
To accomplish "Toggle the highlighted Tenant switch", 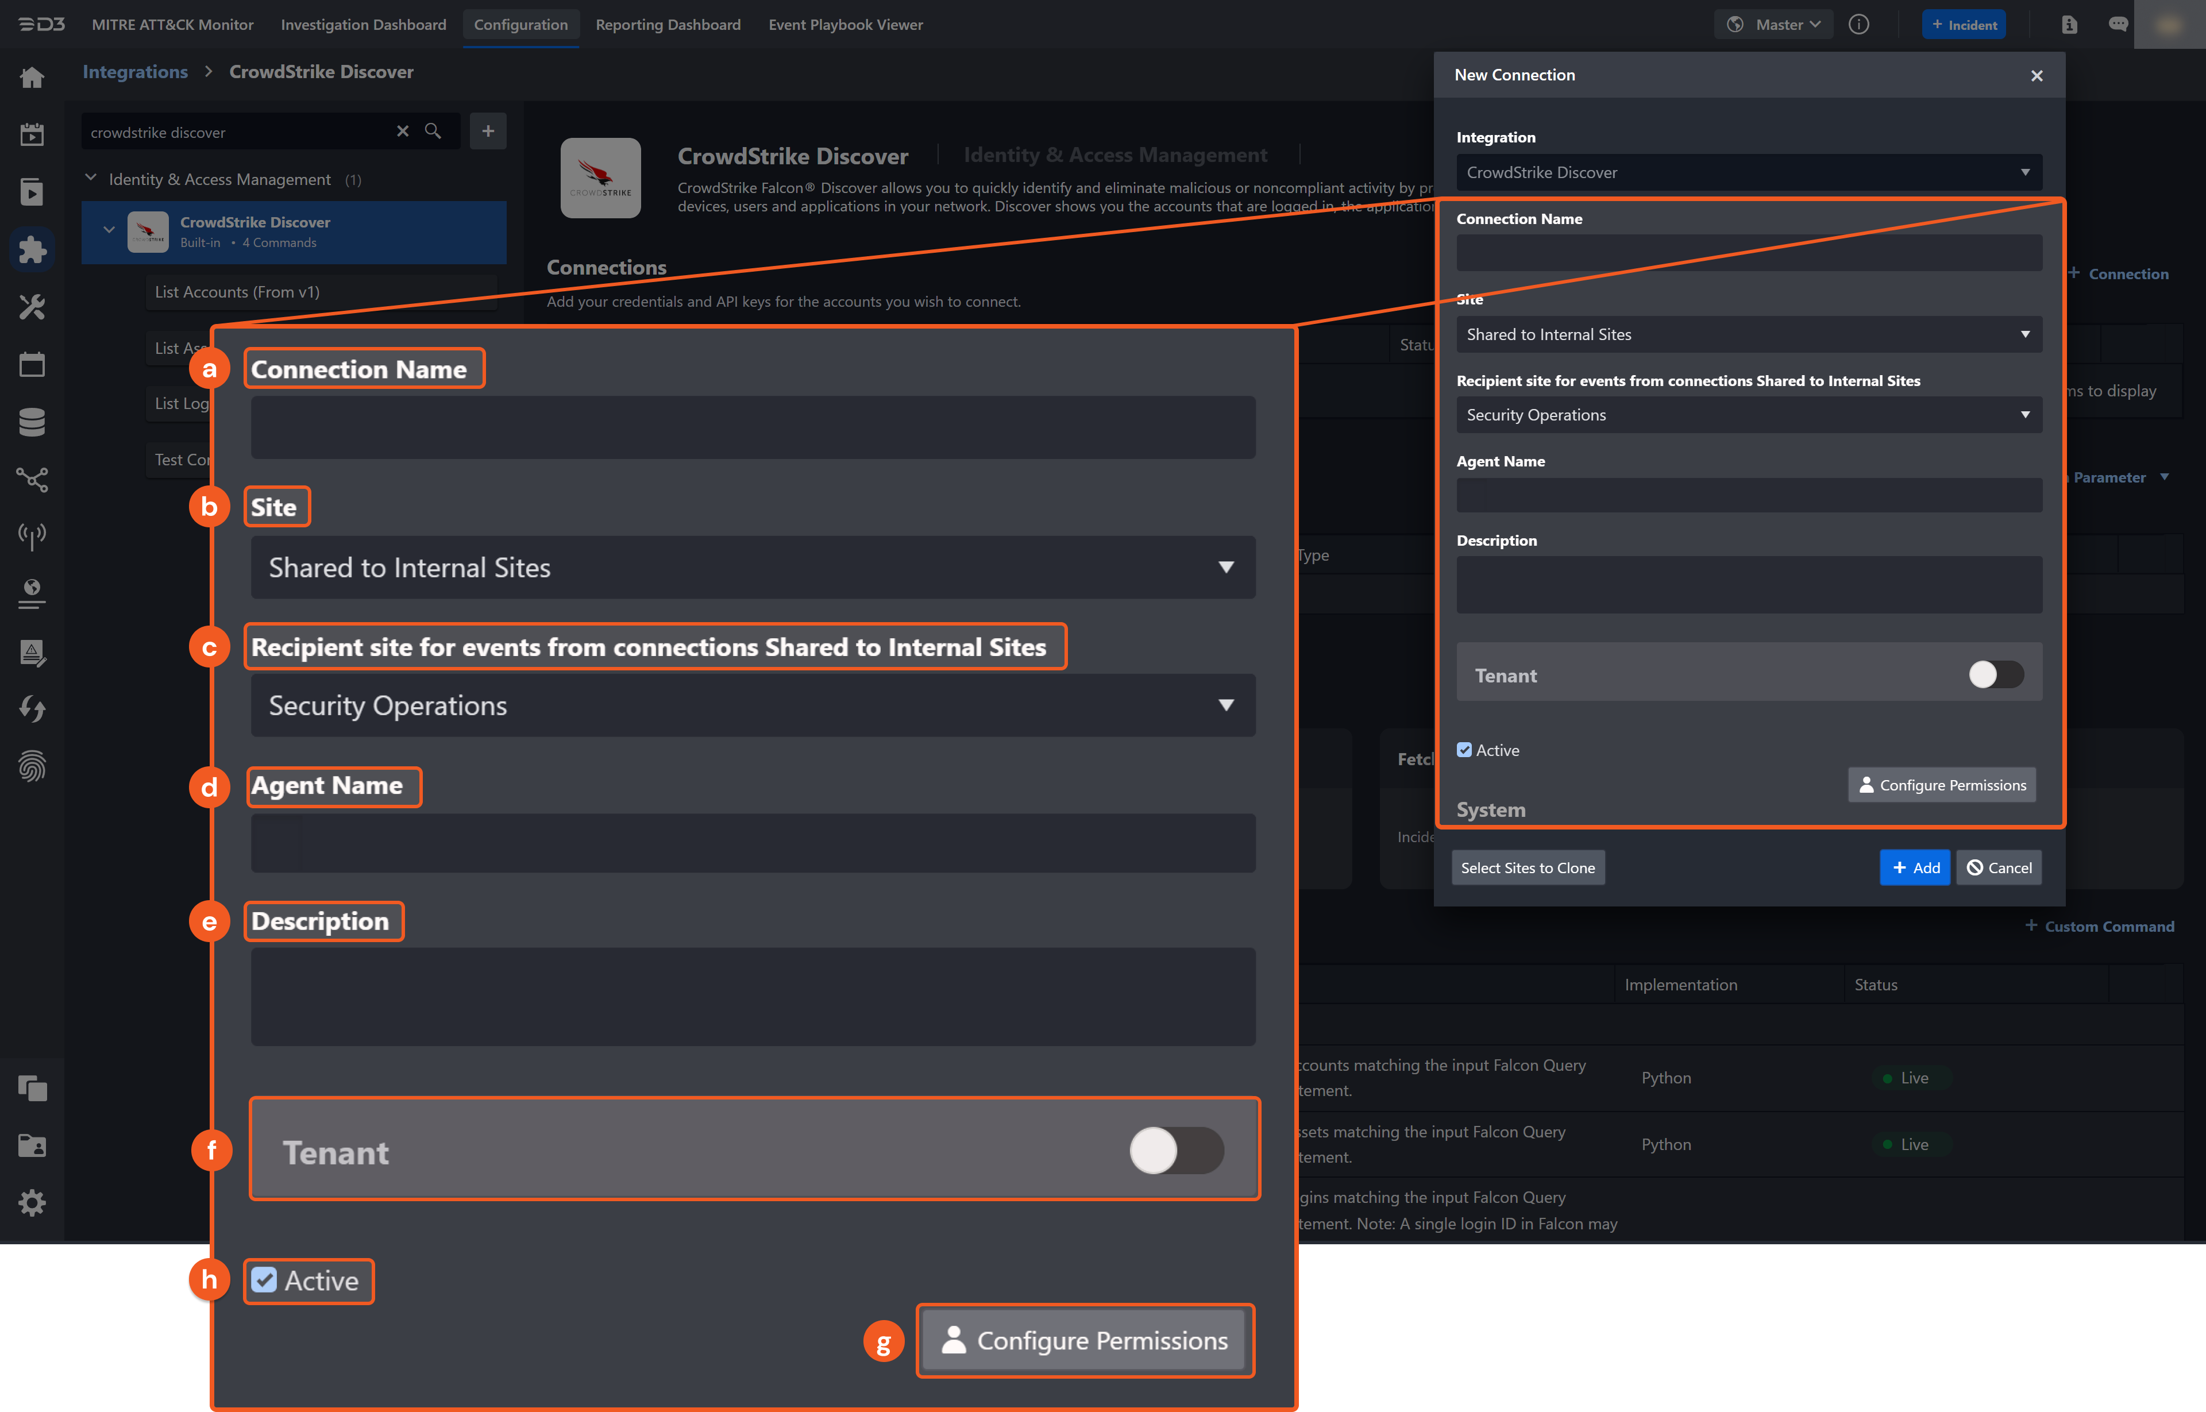I will click(1177, 1150).
